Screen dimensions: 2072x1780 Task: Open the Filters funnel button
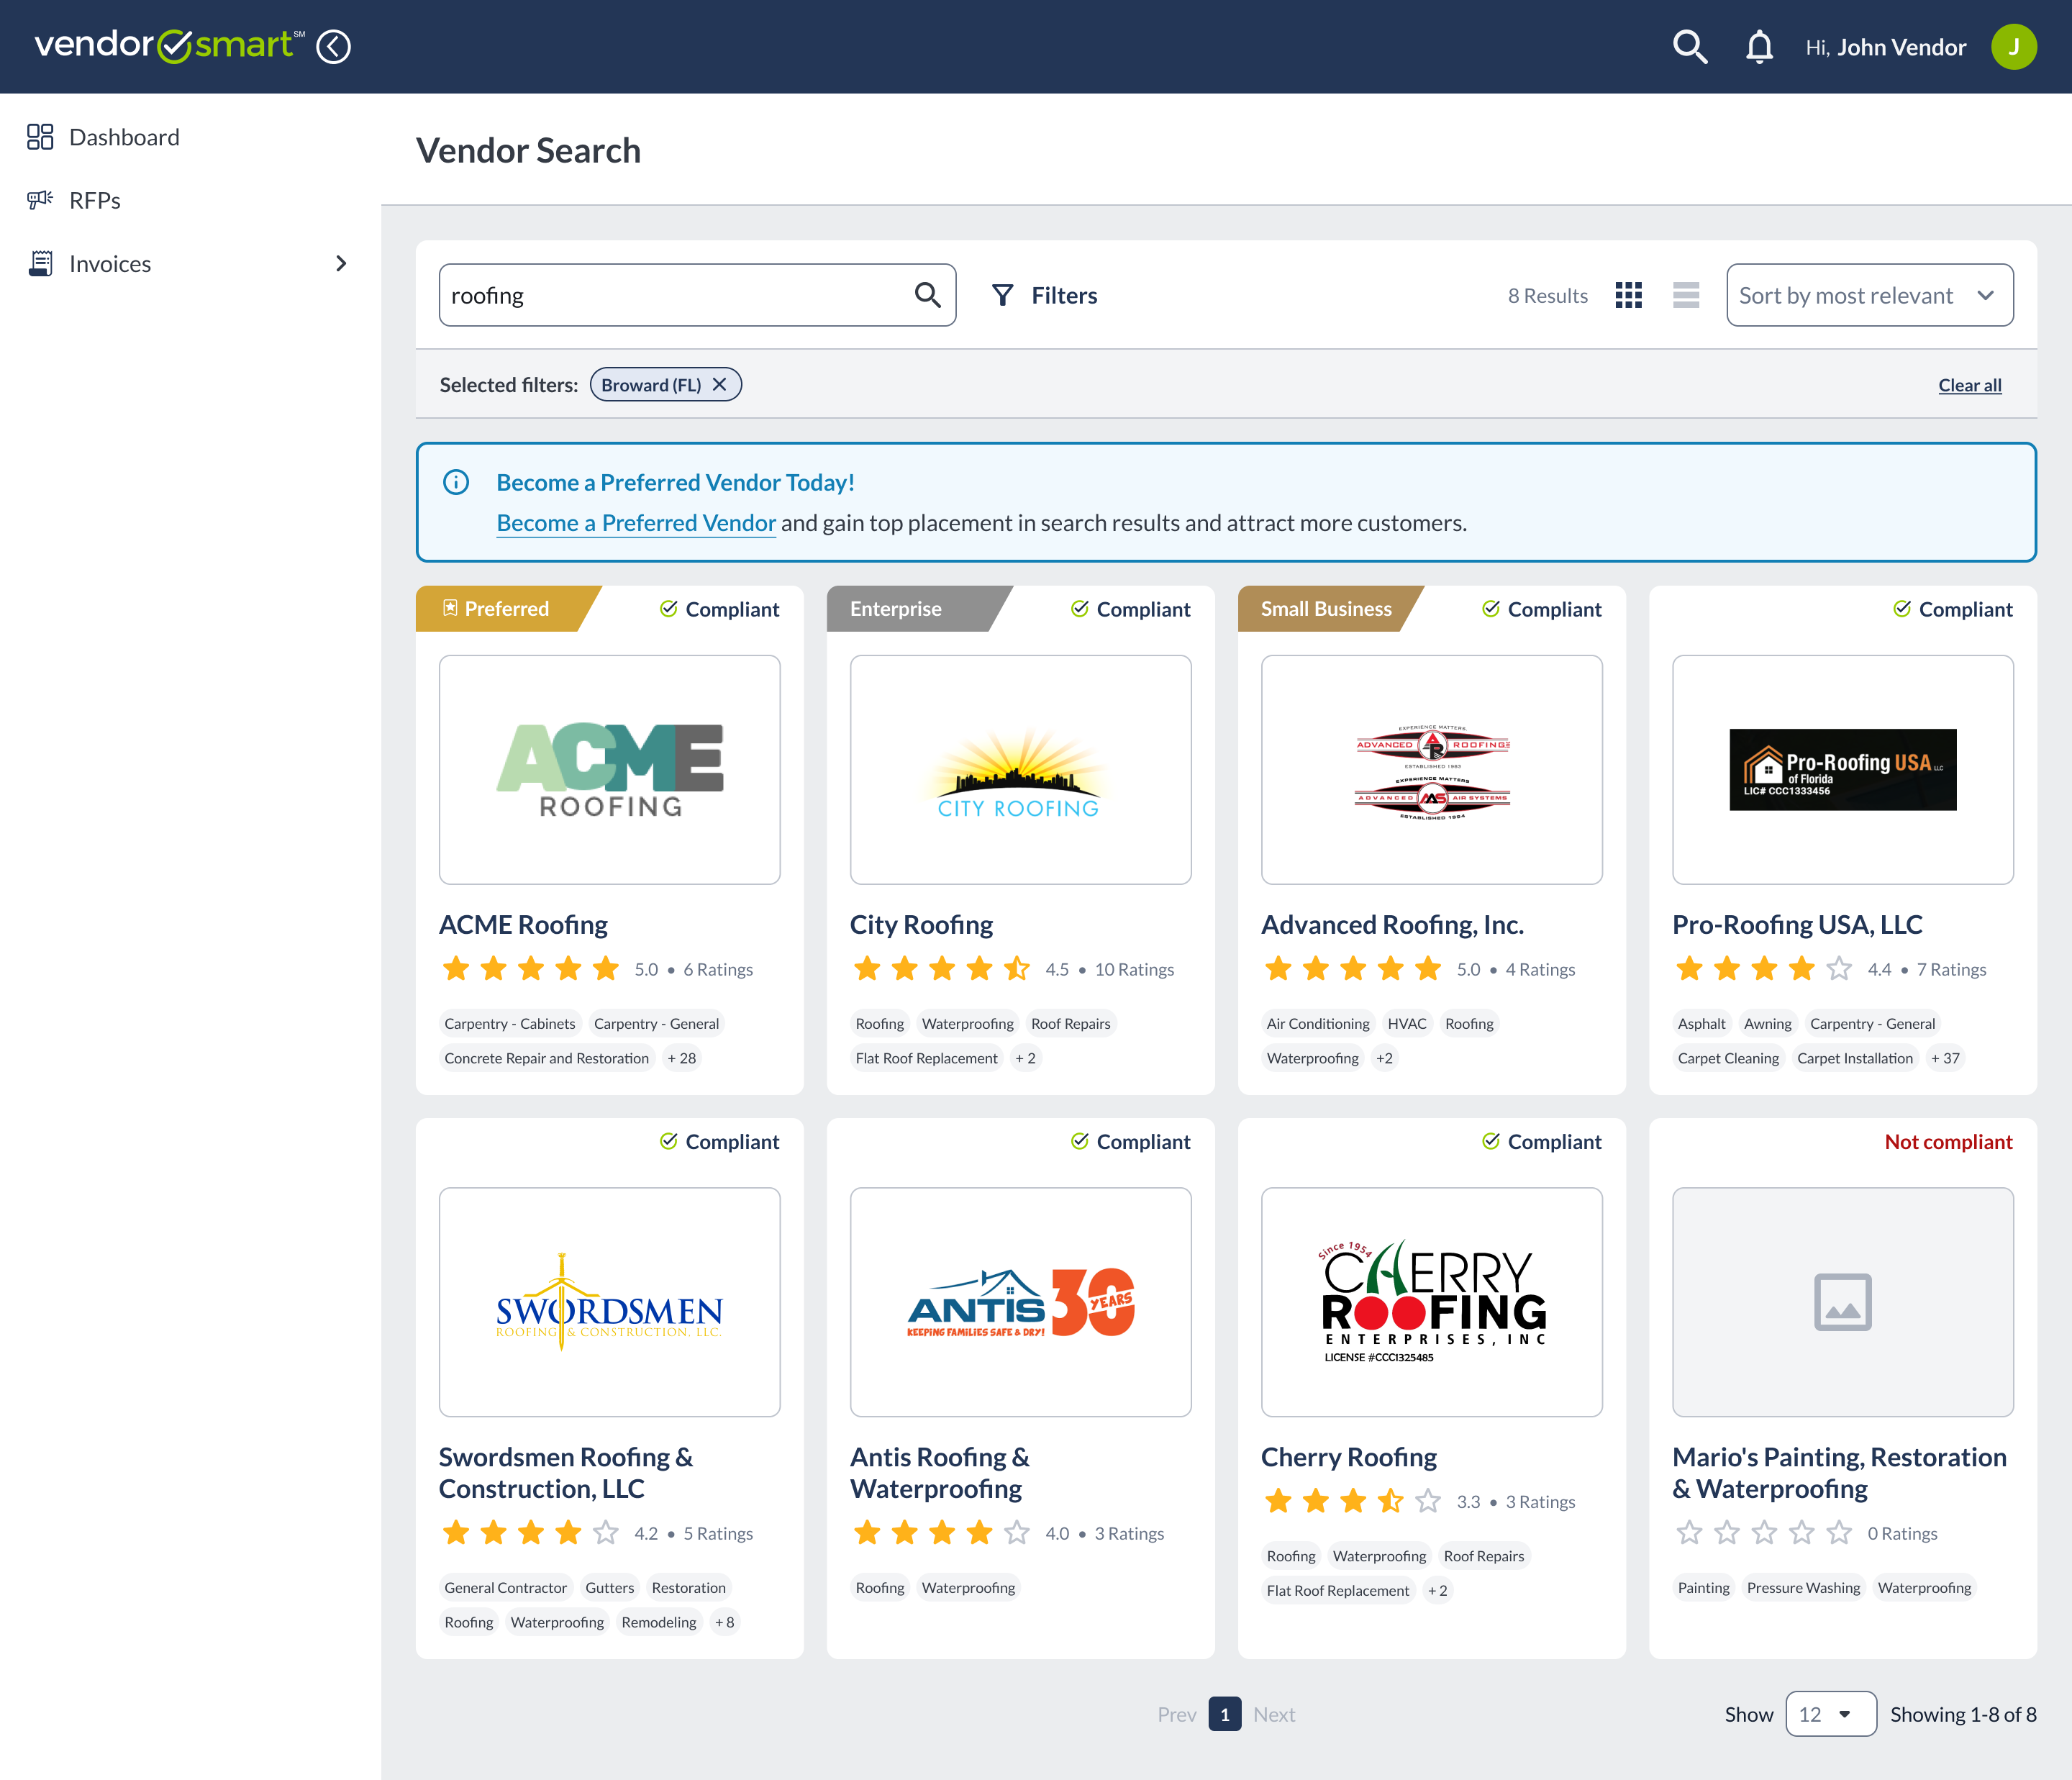(x=1044, y=295)
